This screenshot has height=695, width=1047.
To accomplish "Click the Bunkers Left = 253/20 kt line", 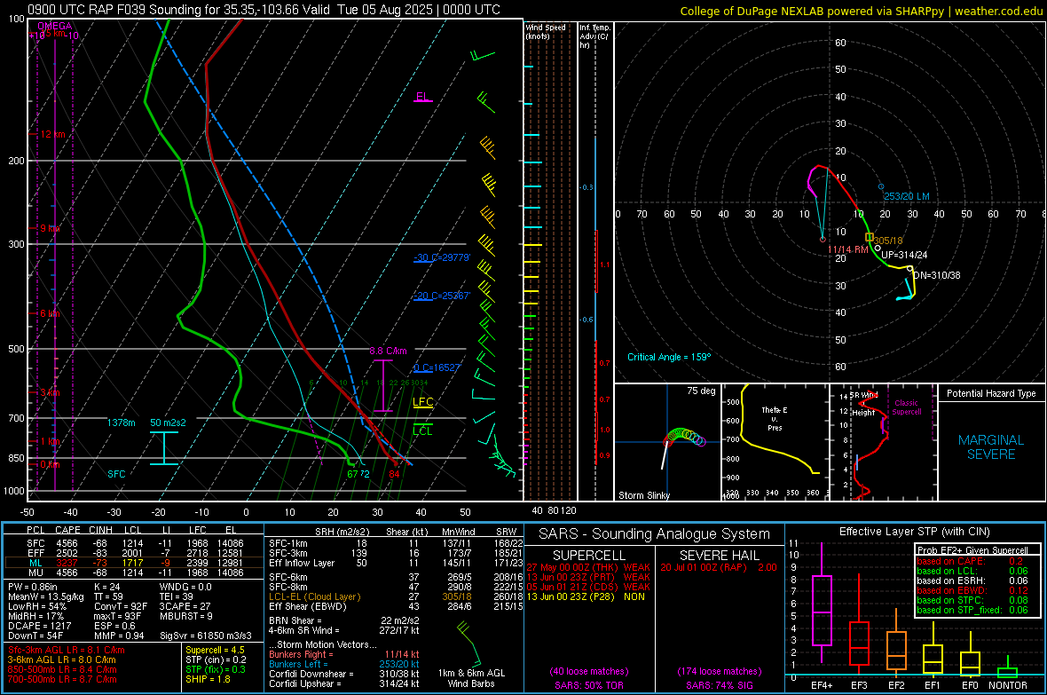I will [344, 664].
